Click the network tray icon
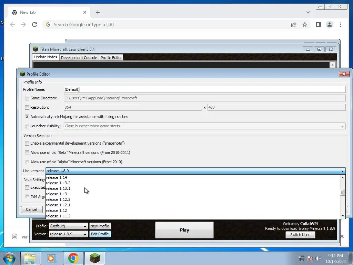Screen dimensions: 353x265 click(301, 258)
